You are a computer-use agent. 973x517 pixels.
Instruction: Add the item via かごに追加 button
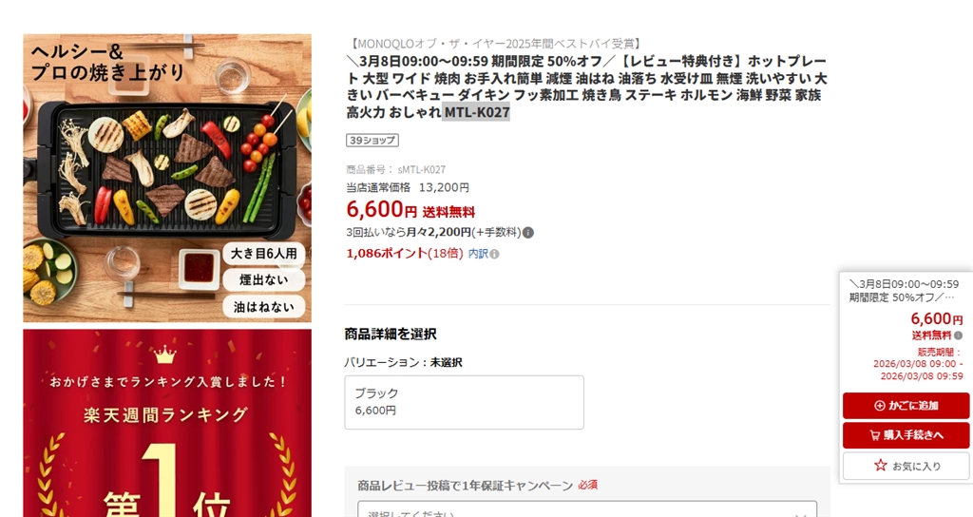point(906,406)
